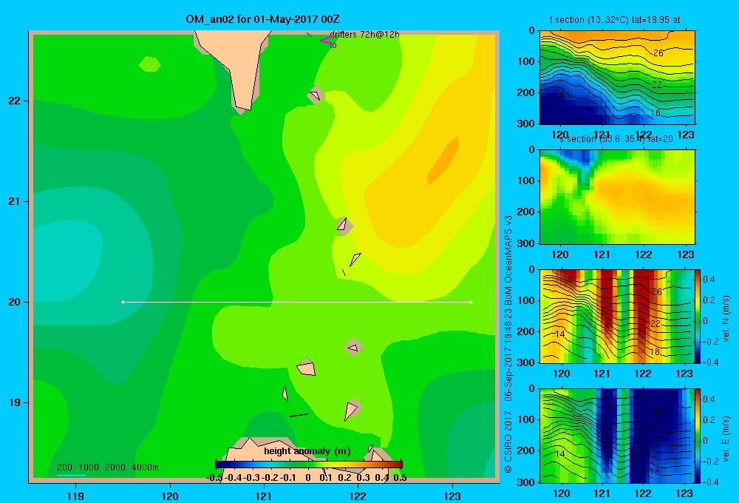The width and height of the screenshot is (739, 503).
Task: Click the "18" contour label in the vel. E panel
Action: tap(655, 471)
